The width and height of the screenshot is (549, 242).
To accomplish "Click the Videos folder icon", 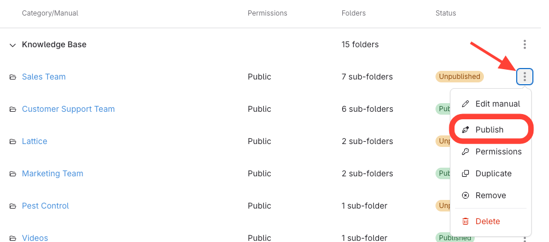I will click(x=13, y=237).
